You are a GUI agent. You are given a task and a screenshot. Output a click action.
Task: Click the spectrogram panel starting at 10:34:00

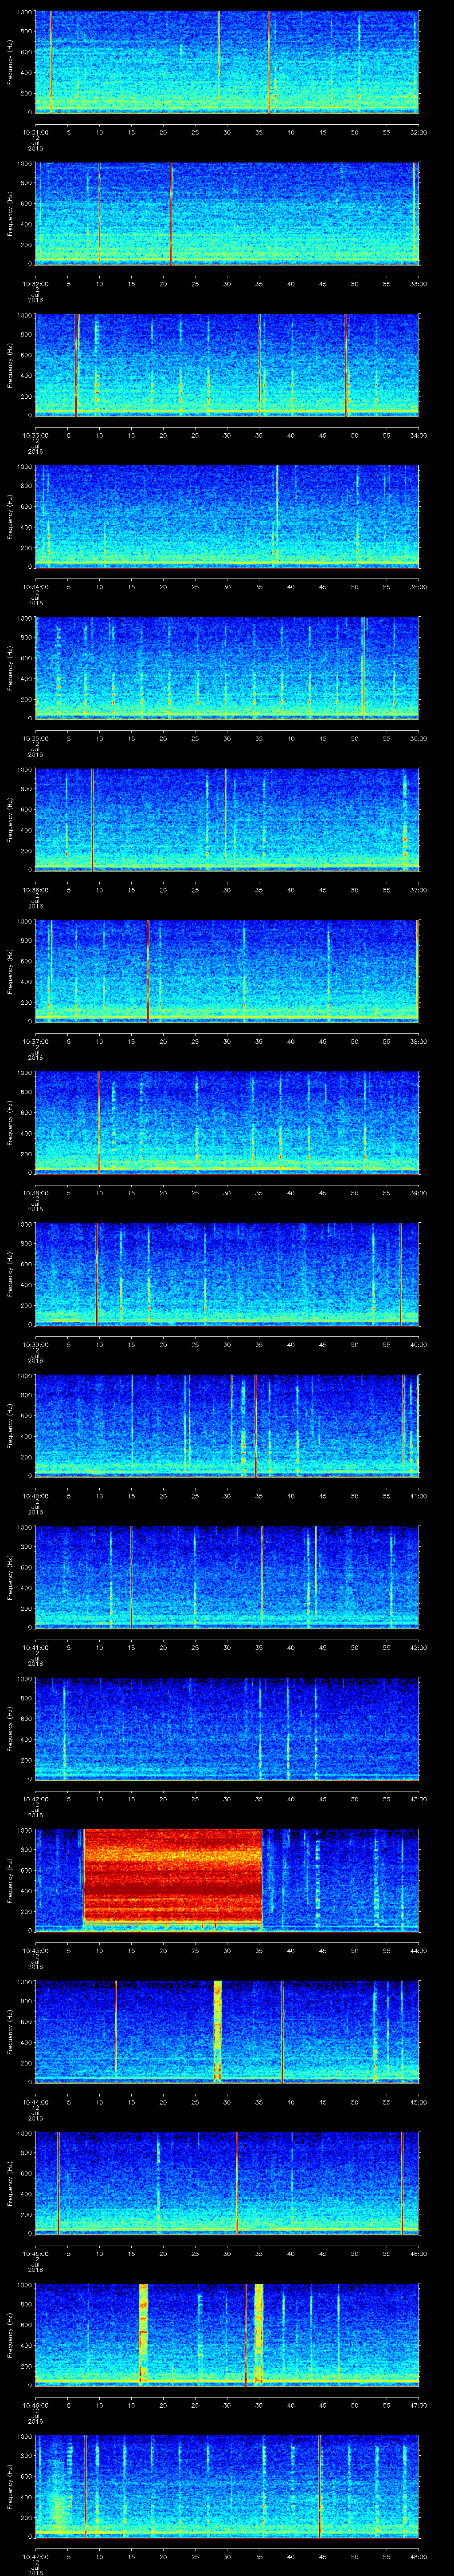(227, 517)
